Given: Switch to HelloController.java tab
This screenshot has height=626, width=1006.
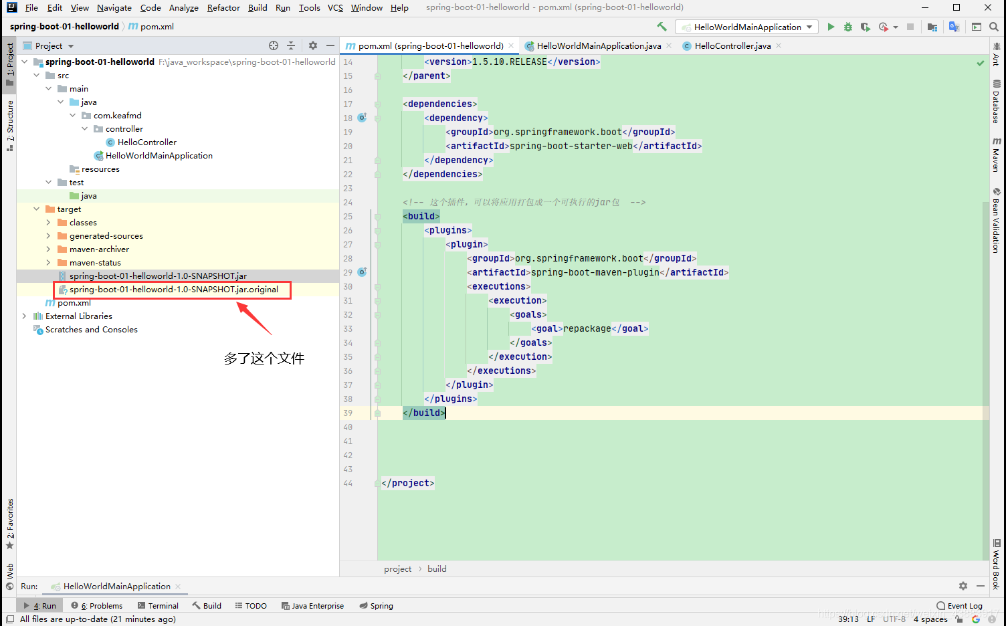Looking at the screenshot, I should tap(732, 45).
